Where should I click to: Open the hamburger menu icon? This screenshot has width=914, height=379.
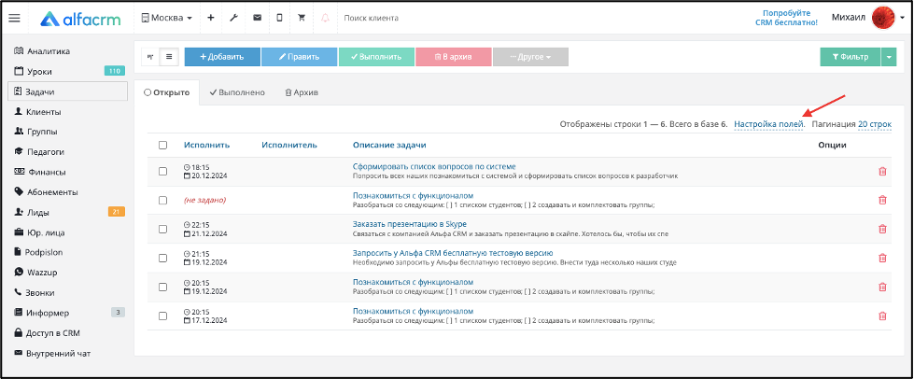click(x=15, y=18)
